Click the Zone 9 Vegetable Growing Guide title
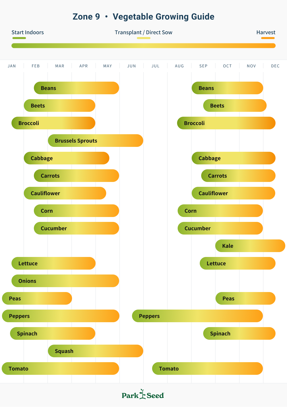287x407 pixels. tap(143, 17)
